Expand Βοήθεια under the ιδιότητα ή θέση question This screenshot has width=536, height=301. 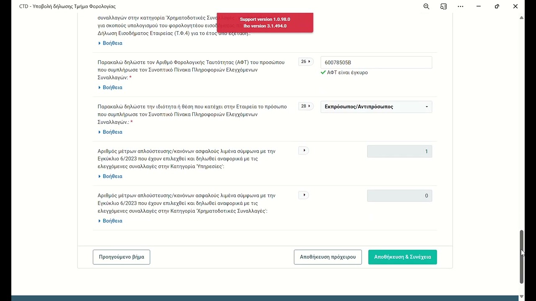(111, 132)
